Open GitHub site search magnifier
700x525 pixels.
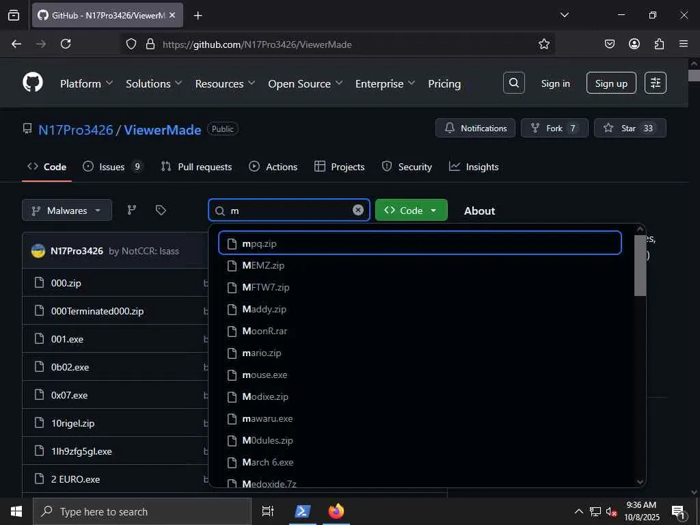coord(514,83)
